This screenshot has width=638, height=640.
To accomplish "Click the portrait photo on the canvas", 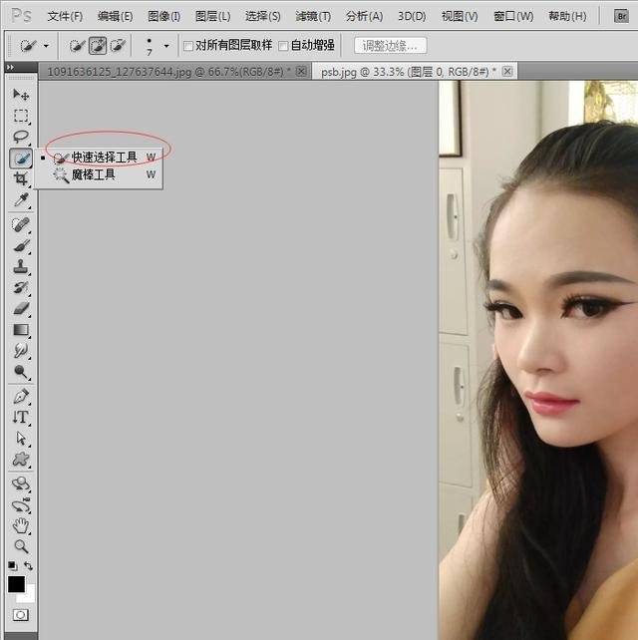I will pyautogui.click(x=538, y=360).
